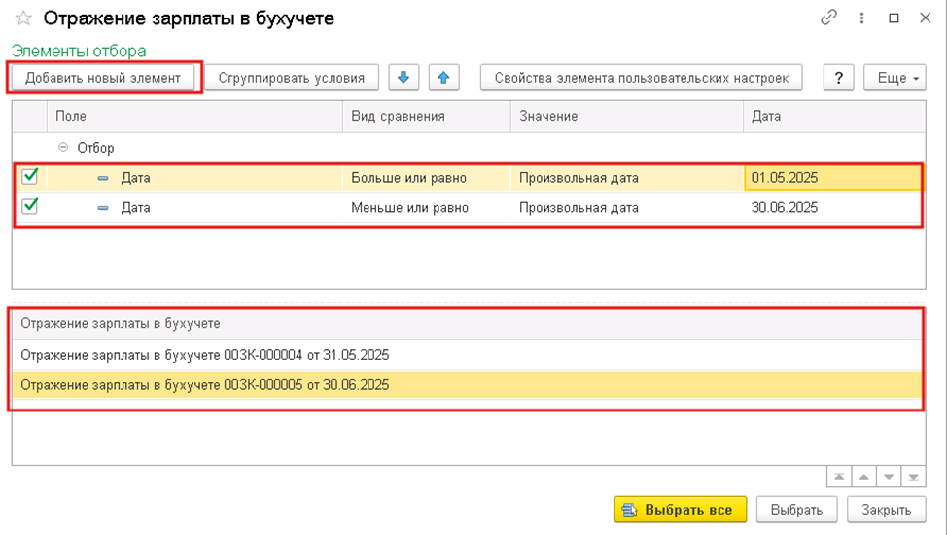Uncheck the "Больше или равно" date filter
Screen dimensions: 947x535
tap(30, 177)
